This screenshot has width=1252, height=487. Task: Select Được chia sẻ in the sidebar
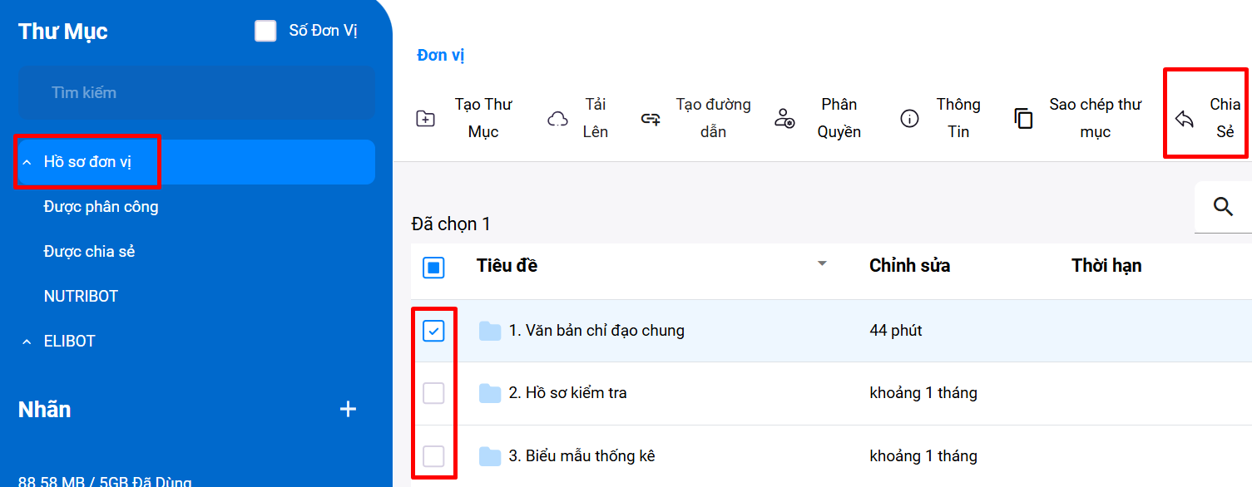[x=89, y=252]
